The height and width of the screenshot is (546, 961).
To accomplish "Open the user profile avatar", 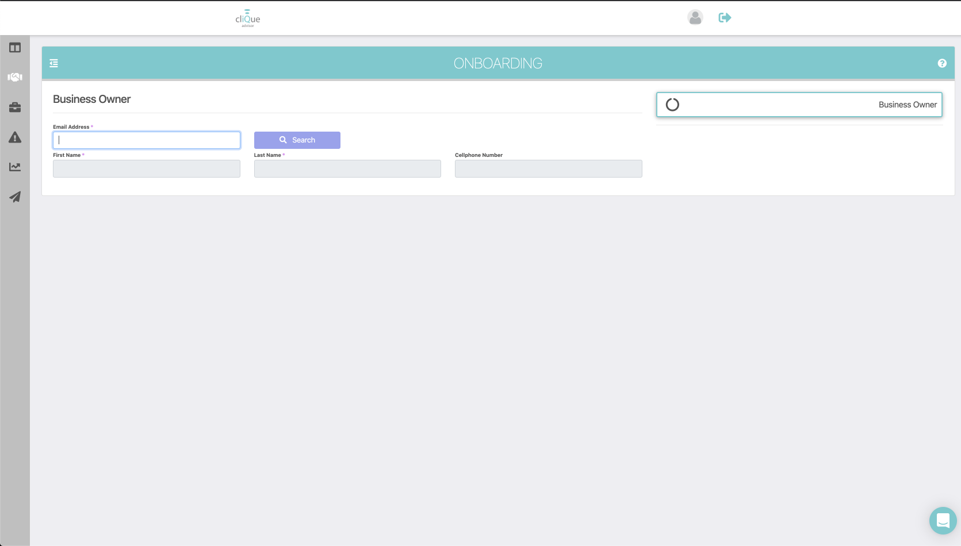I will 695,17.
